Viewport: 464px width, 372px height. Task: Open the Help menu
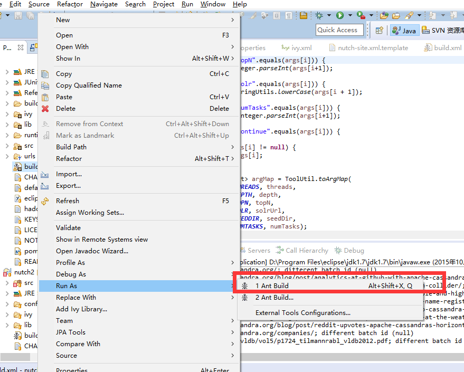click(240, 4)
